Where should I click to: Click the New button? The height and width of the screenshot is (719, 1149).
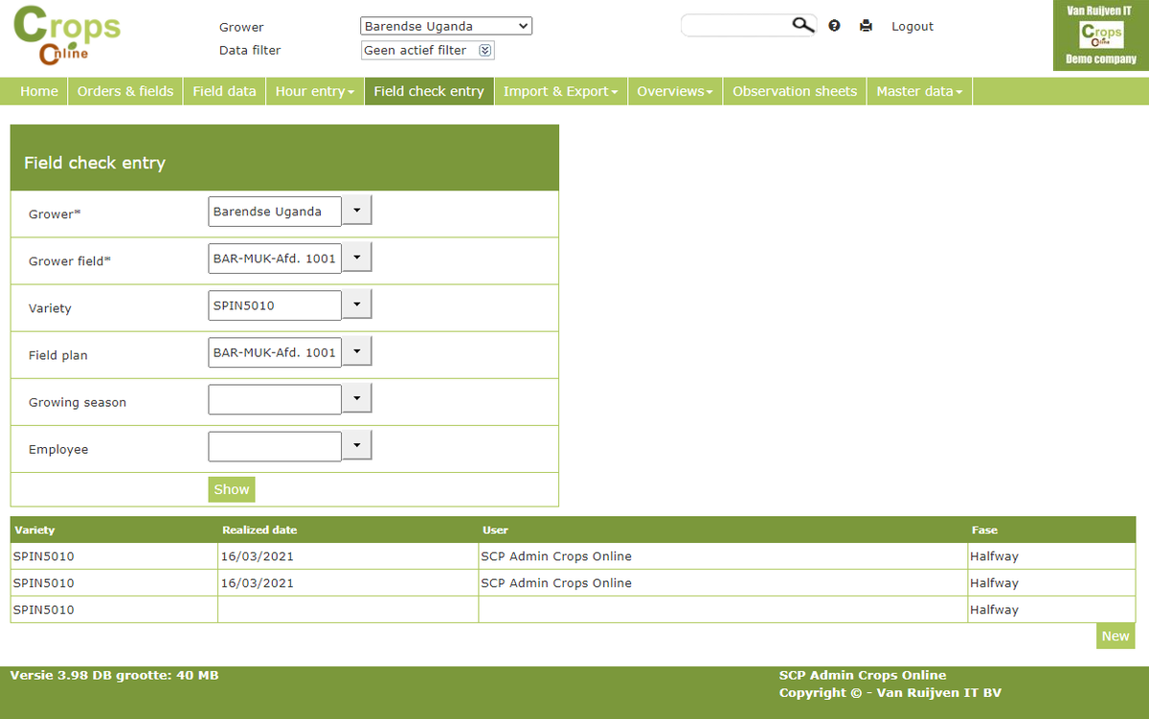click(1115, 636)
